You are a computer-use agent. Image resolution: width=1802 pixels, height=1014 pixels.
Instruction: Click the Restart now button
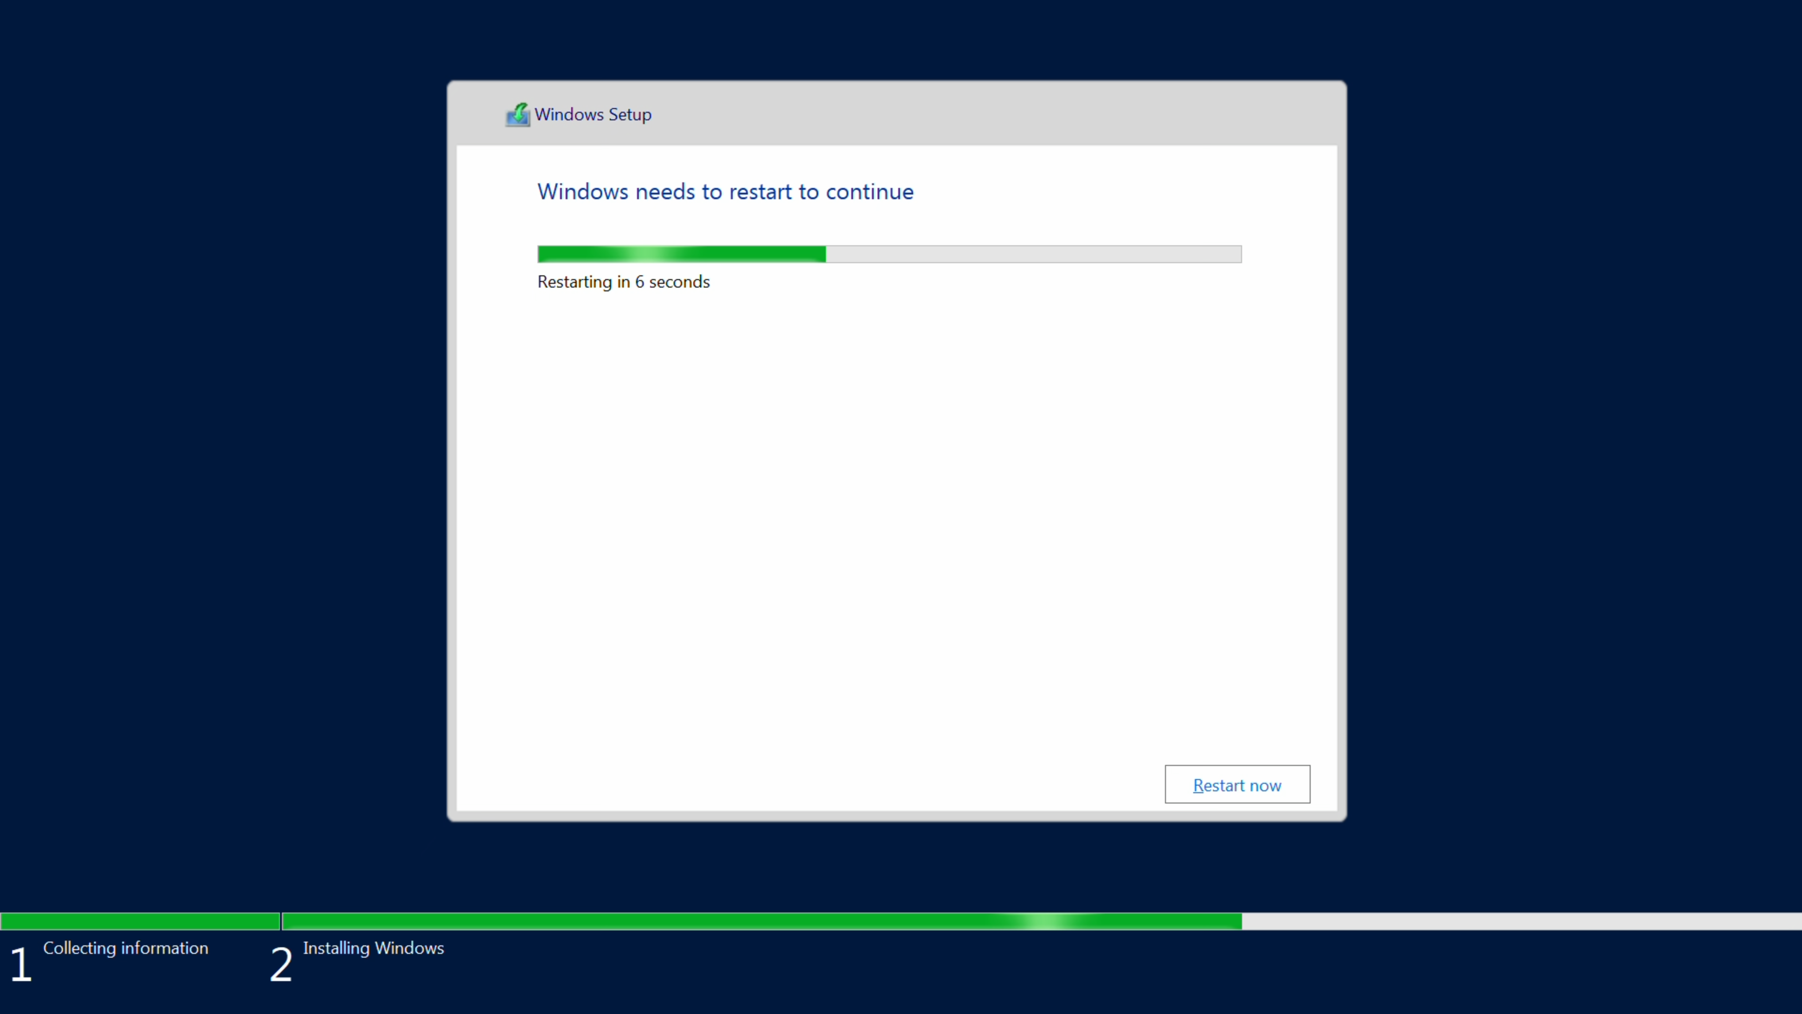pos(1237,785)
